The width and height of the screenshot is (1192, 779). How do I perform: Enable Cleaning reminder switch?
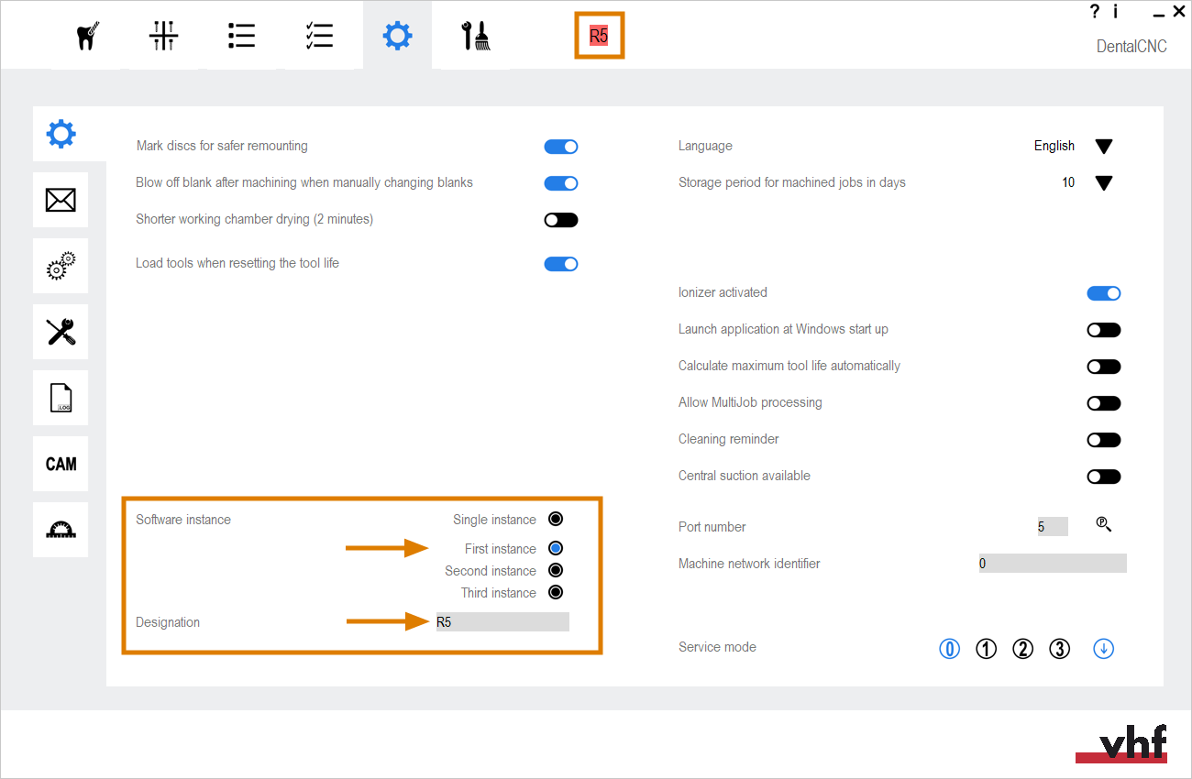pos(1104,440)
